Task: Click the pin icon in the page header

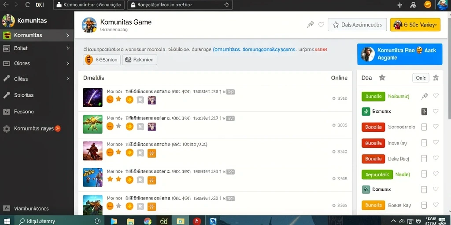Action: 310,25
